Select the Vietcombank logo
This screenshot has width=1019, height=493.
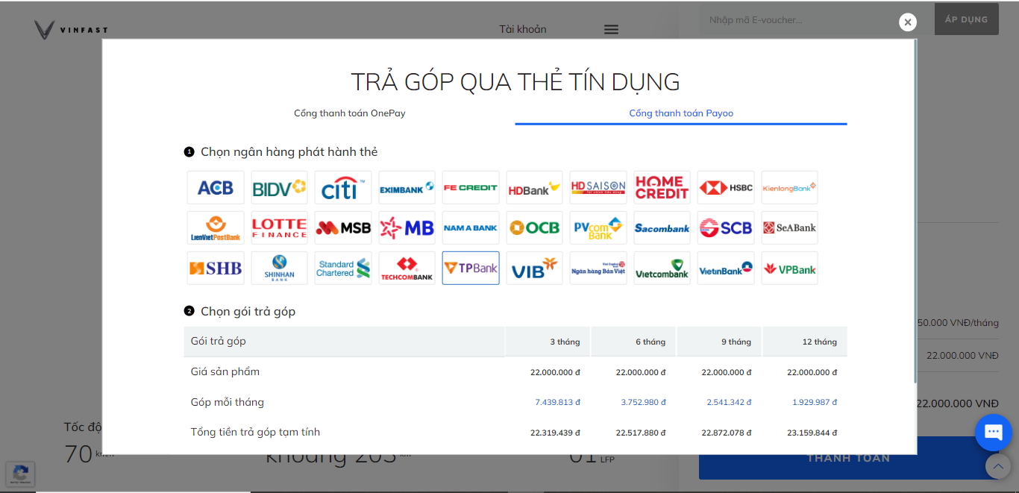pyautogui.click(x=662, y=269)
